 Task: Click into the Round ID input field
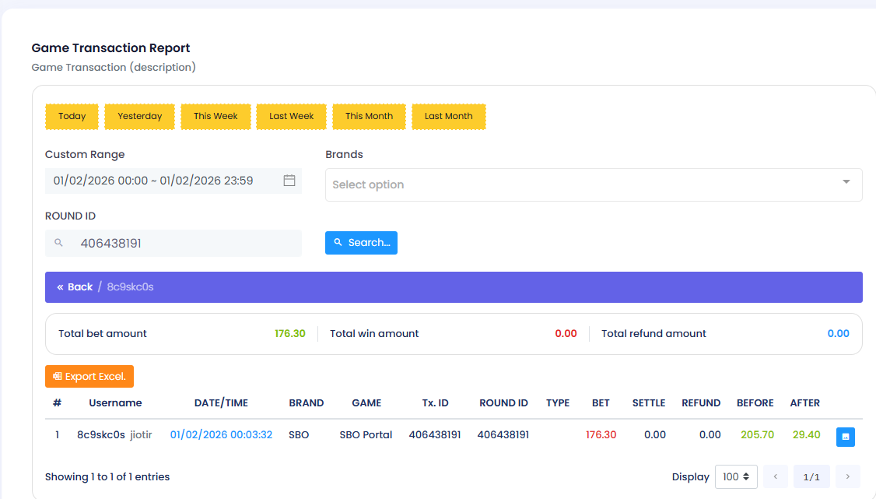click(187, 244)
